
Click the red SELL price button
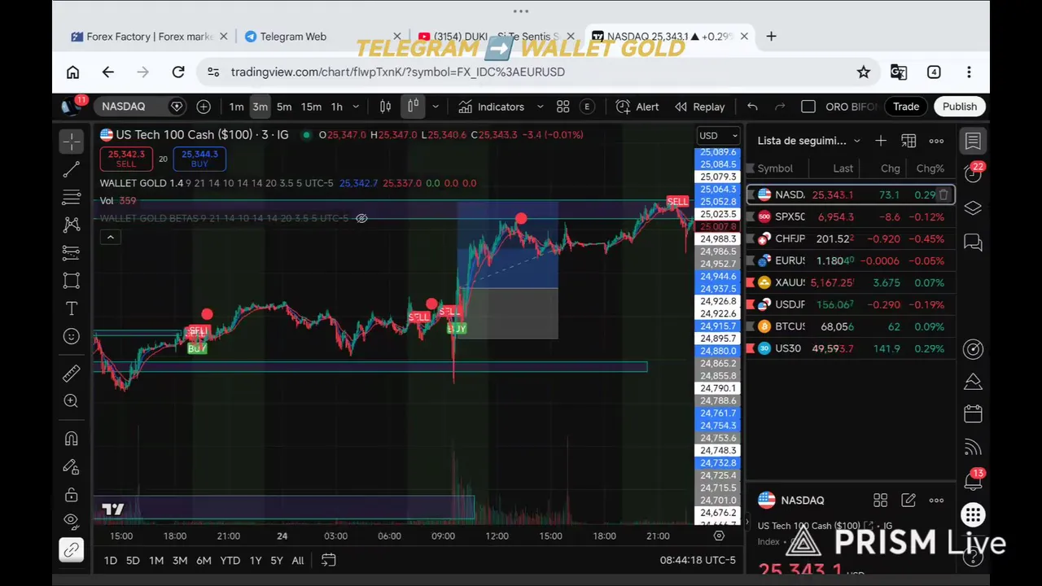(x=126, y=159)
